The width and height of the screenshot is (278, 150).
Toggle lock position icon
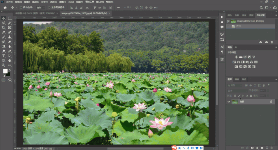[x=243, y=96]
